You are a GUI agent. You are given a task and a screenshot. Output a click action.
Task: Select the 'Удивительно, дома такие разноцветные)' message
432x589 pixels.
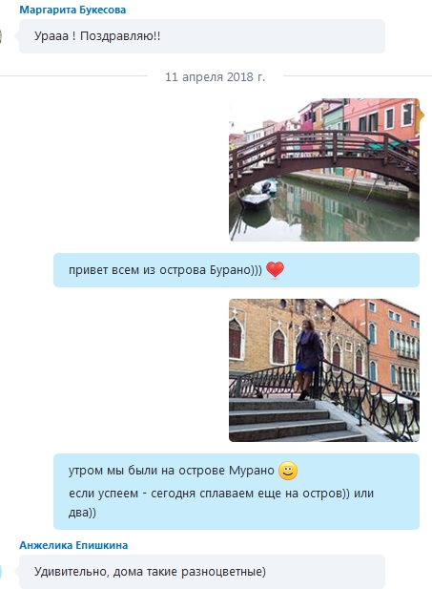coord(202,572)
